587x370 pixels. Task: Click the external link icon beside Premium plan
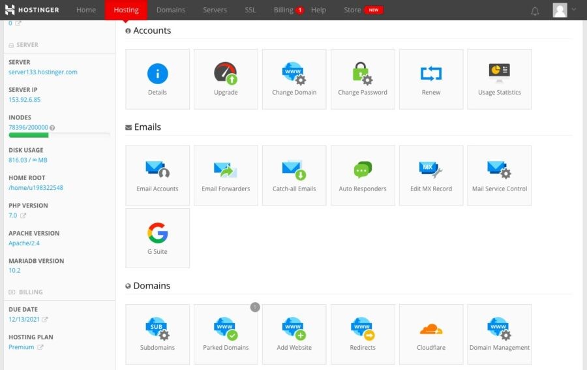coord(40,347)
